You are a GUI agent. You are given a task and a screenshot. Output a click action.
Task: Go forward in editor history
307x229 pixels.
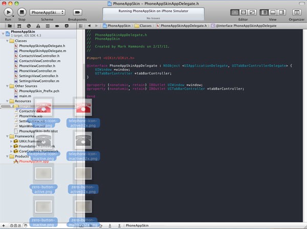96,26
